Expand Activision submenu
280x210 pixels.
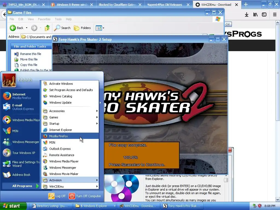[70, 180]
